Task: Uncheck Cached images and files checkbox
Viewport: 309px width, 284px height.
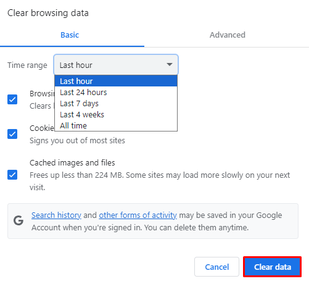Action: pos(12,175)
